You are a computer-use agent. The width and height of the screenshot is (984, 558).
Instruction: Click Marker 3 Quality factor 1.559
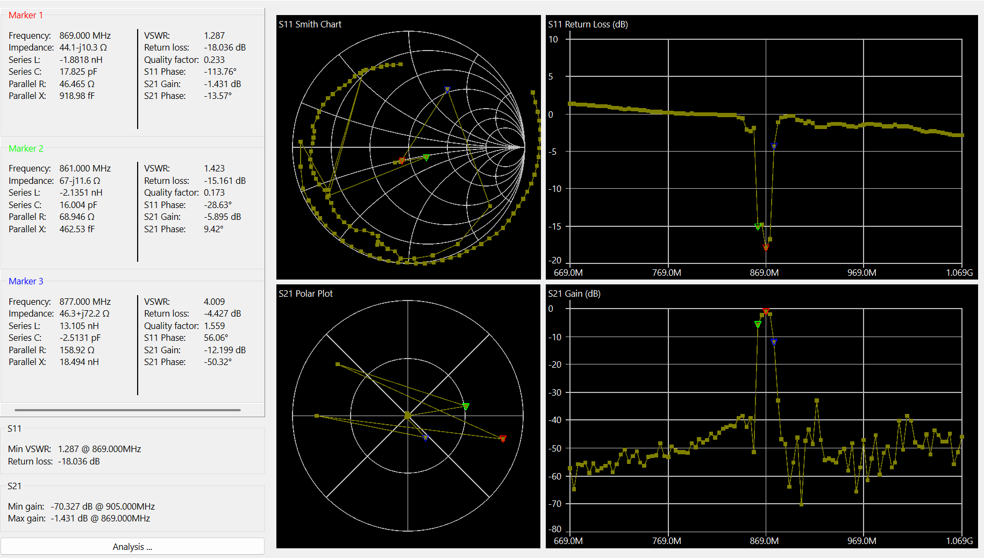click(x=214, y=326)
